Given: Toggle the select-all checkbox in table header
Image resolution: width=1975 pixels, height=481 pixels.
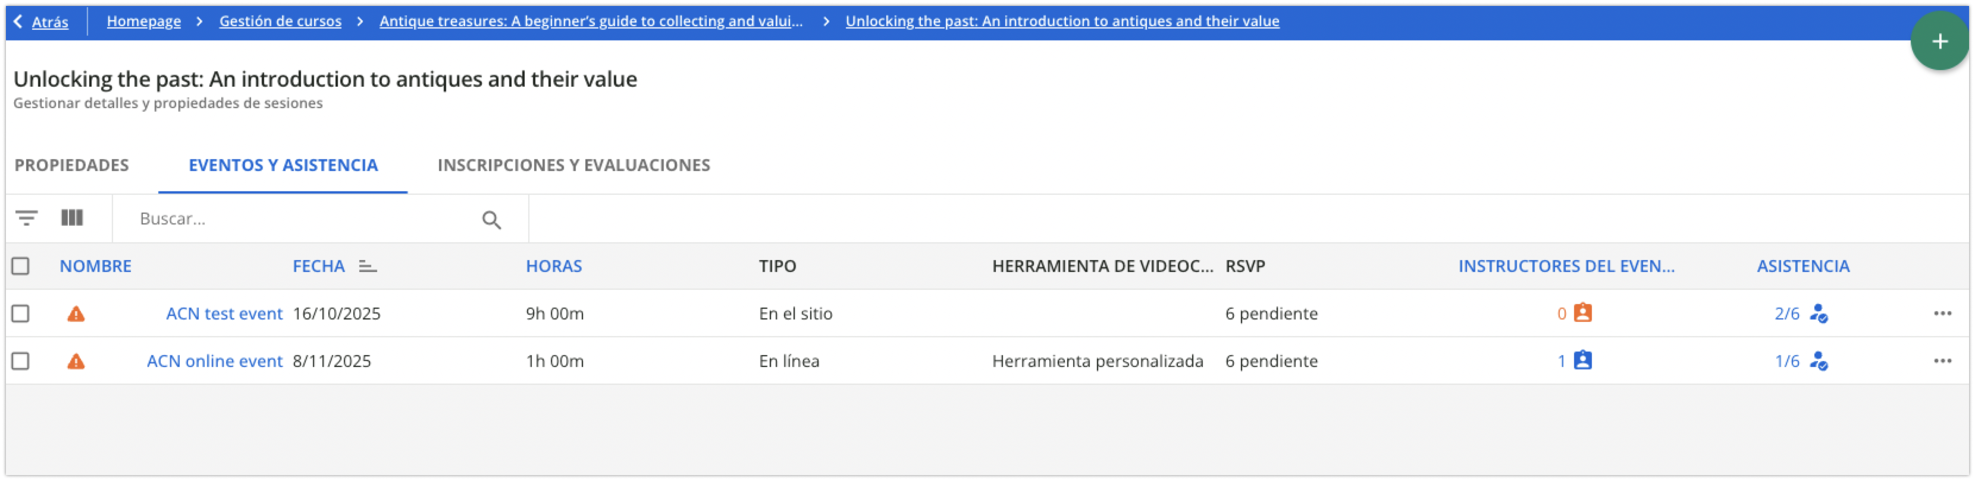Looking at the screenshot, I should click(x=21, y=265).
